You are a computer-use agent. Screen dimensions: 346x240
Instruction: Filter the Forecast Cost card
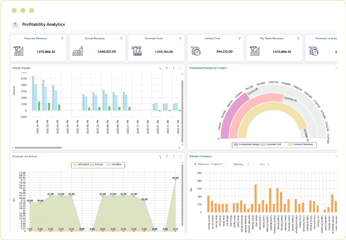[x=180, y=38]
